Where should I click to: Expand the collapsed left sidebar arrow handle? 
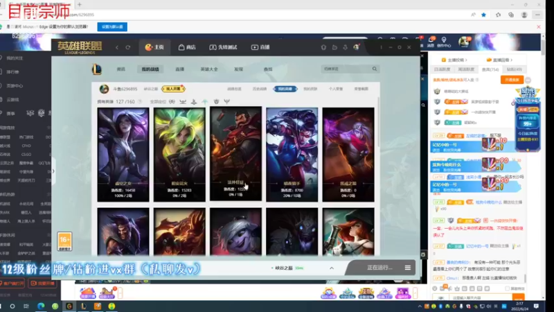click(53, 171)
